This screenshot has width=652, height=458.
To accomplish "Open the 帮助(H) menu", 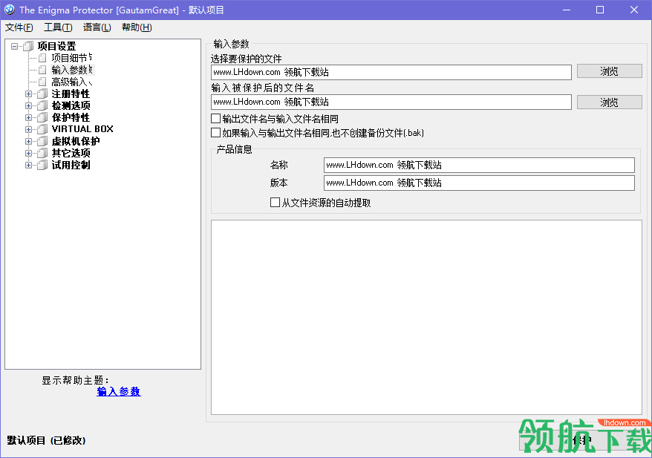I will 137,27.
